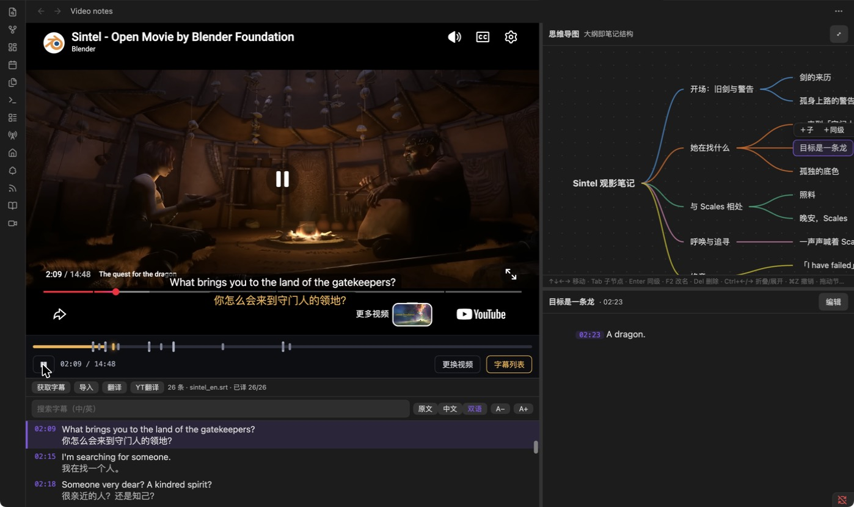Click the 编辑 edit button
854x507 pixels.
click(833, 302)
